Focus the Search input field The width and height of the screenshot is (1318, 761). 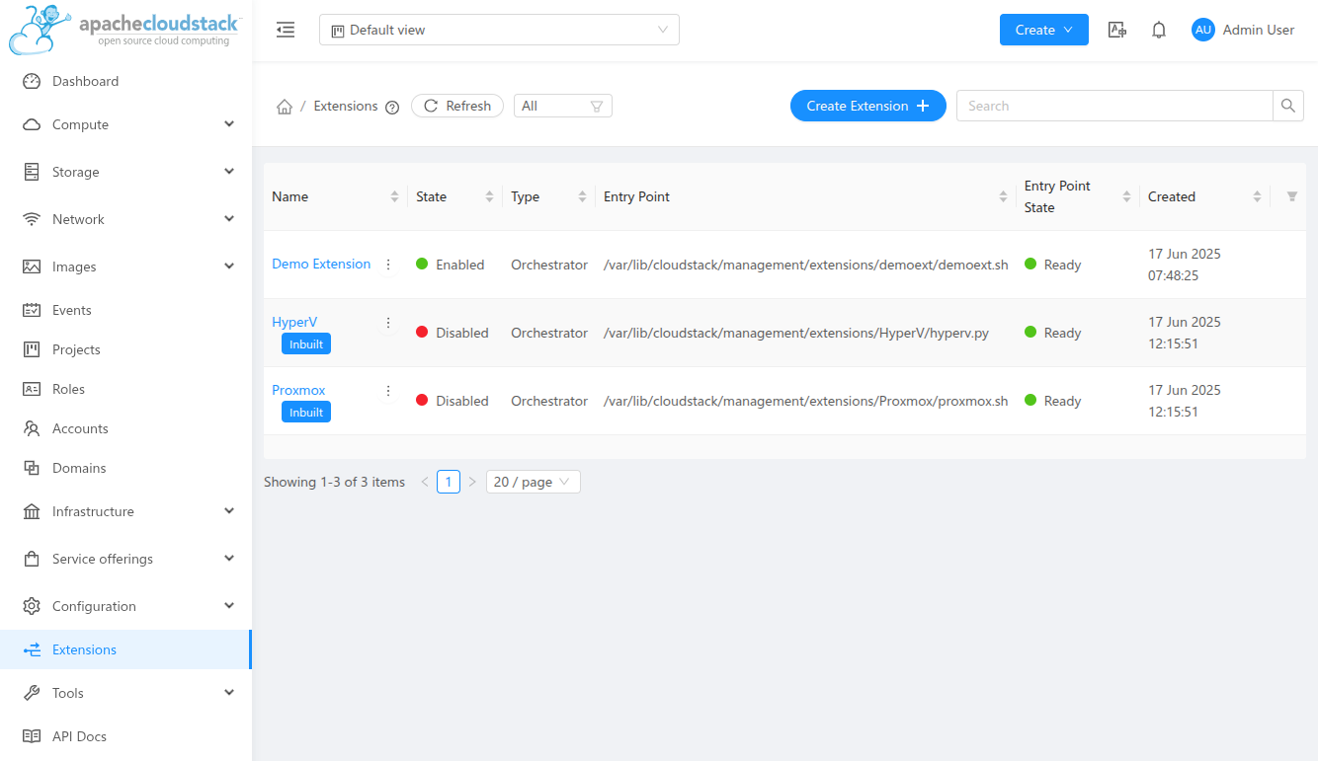point(1114,106)
